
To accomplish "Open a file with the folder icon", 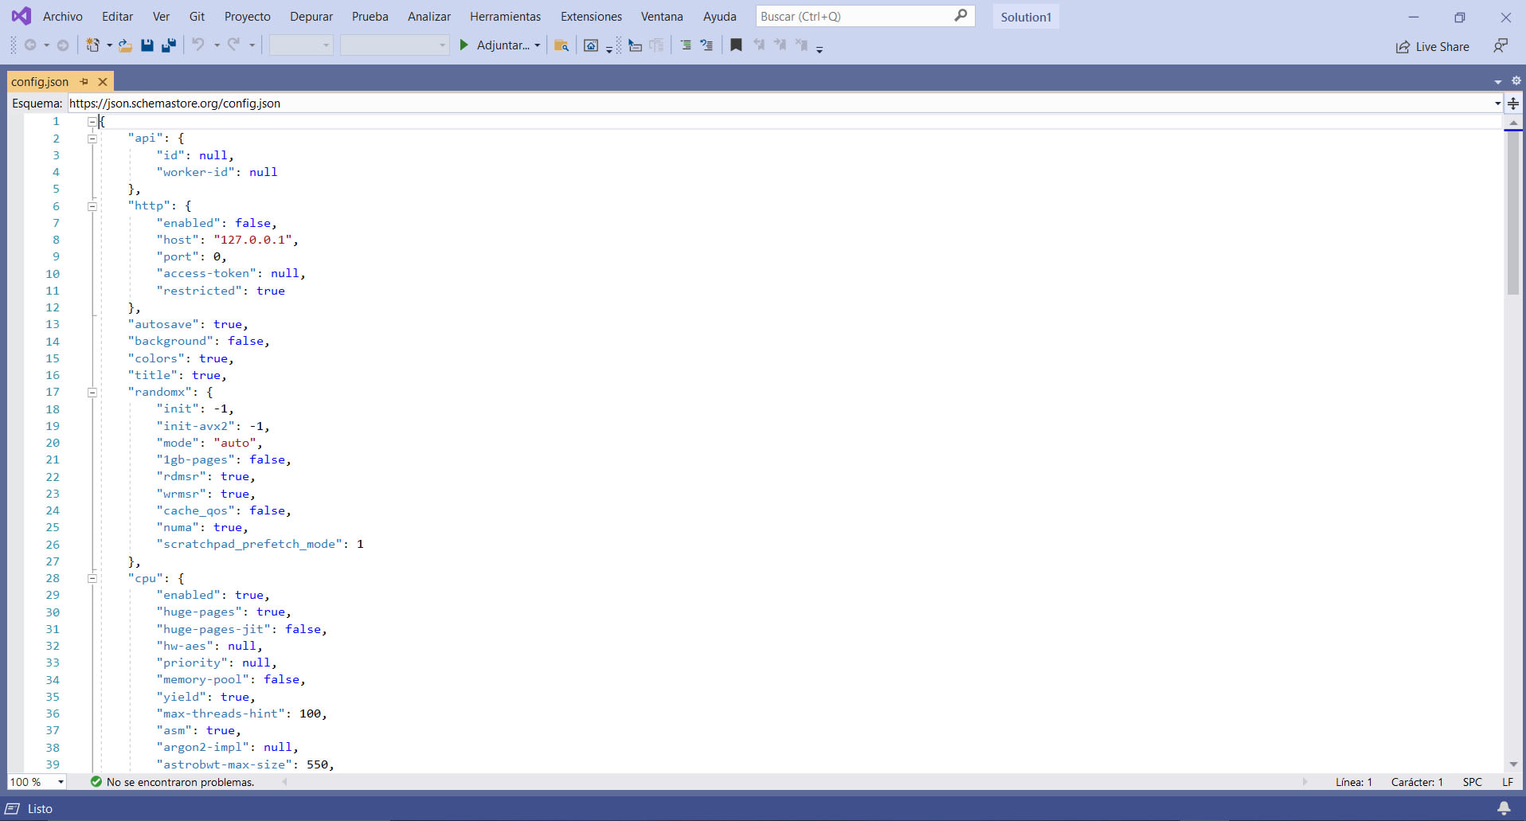I will [125, 45].
